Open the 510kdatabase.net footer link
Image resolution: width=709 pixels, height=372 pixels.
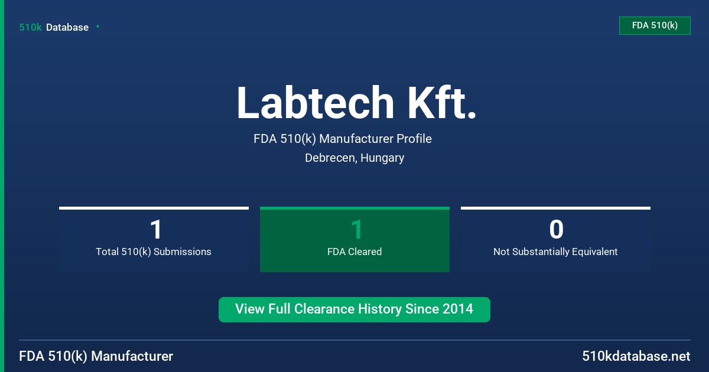[636, 356]
